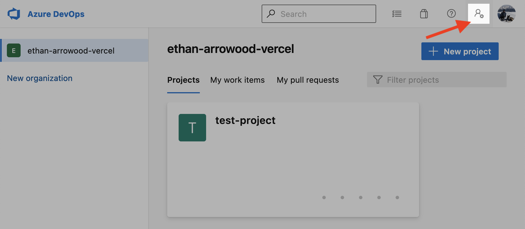This screenshot has height=229, width=525.
Task: Open User settings icon
Action: point(479,14)
